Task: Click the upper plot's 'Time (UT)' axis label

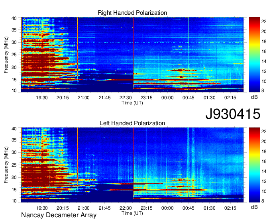Action: point(132,103)
